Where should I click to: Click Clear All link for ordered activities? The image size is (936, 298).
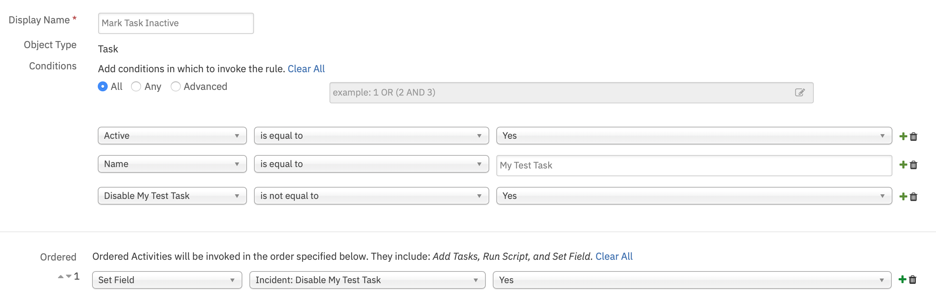point(614,256)
